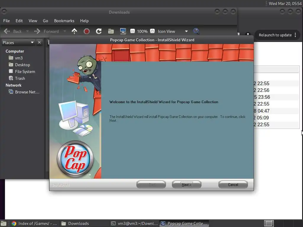
Task: Cancel the Popcap Game Collection installation
Action: (x=233, y=184)
